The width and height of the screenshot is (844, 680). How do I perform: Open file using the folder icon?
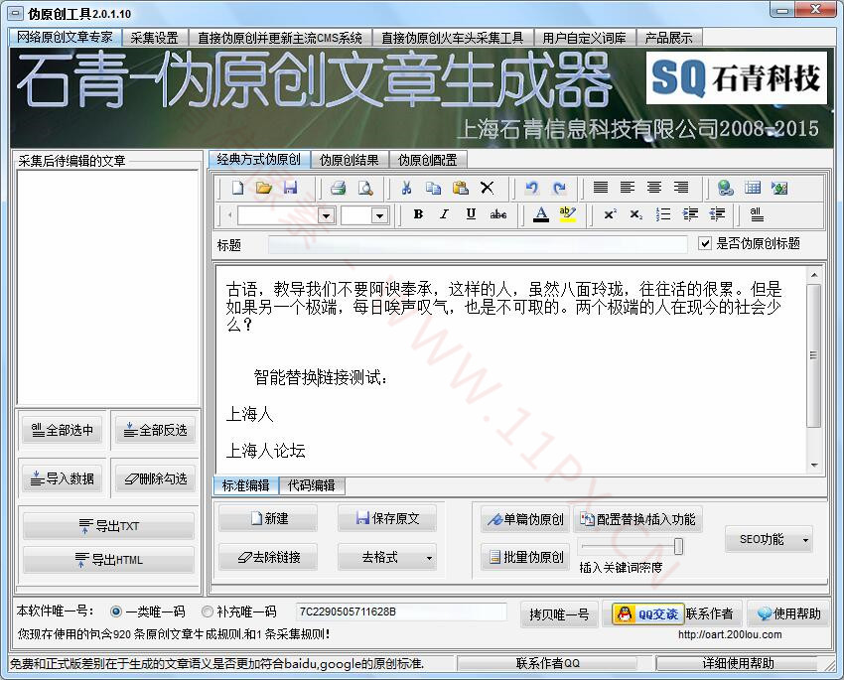264,188
